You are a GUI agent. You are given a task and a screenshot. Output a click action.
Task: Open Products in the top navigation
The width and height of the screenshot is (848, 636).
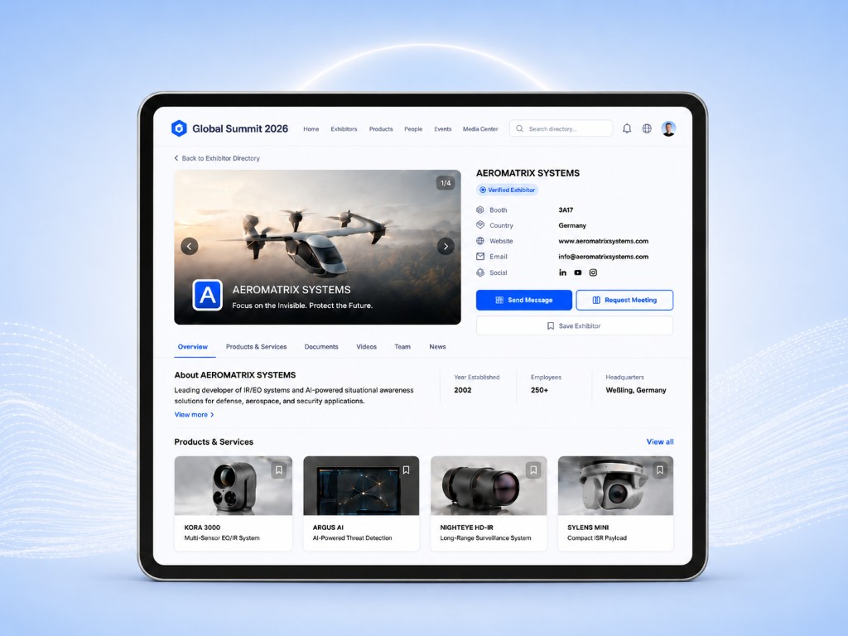tap(381, 128)
